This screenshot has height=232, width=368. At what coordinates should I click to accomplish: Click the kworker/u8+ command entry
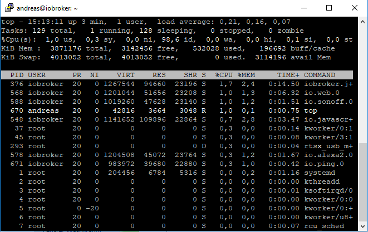pos(328,217)
